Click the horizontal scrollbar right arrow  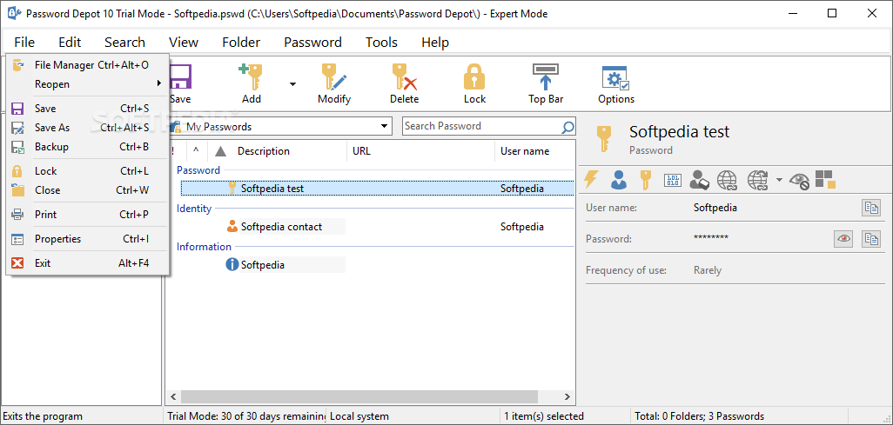[567, 396]
